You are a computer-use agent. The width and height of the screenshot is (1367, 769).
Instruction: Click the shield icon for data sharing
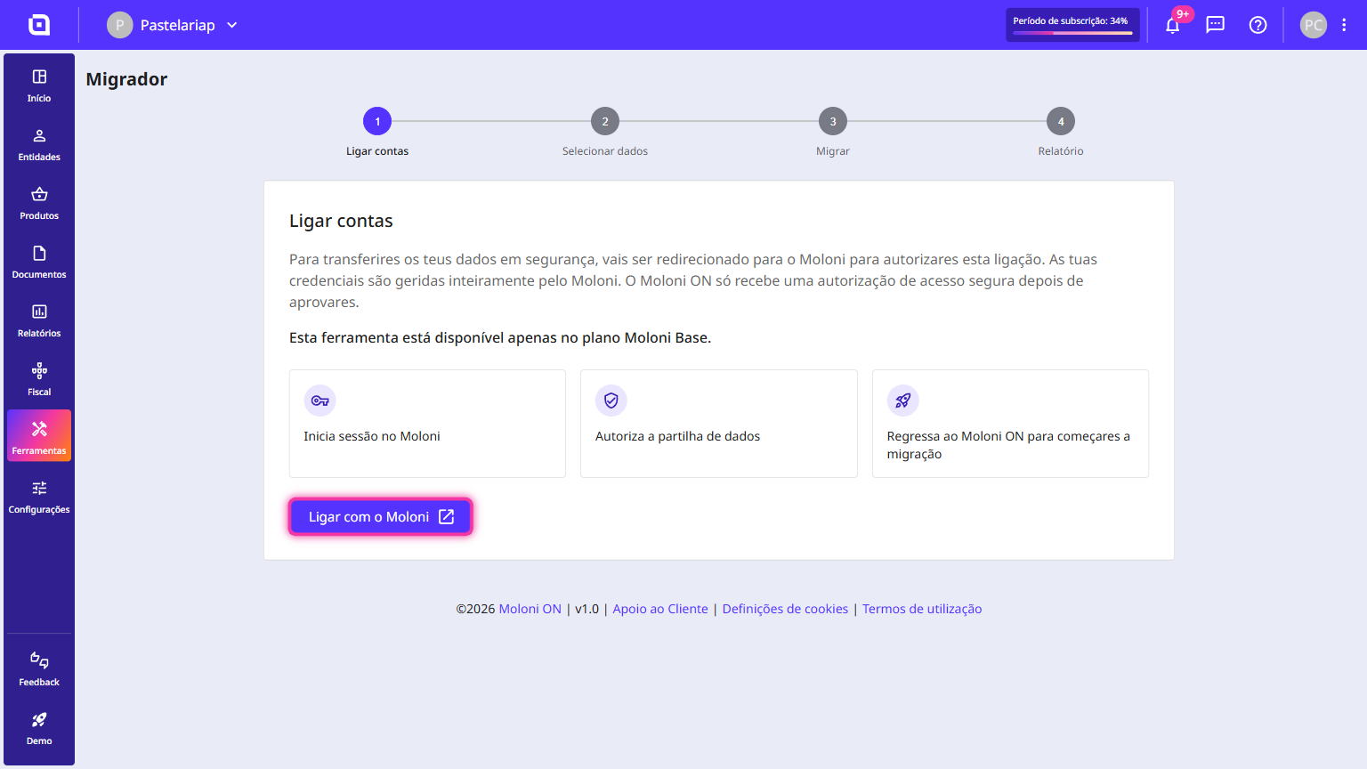pyautogui.click(x=611, y=401)
